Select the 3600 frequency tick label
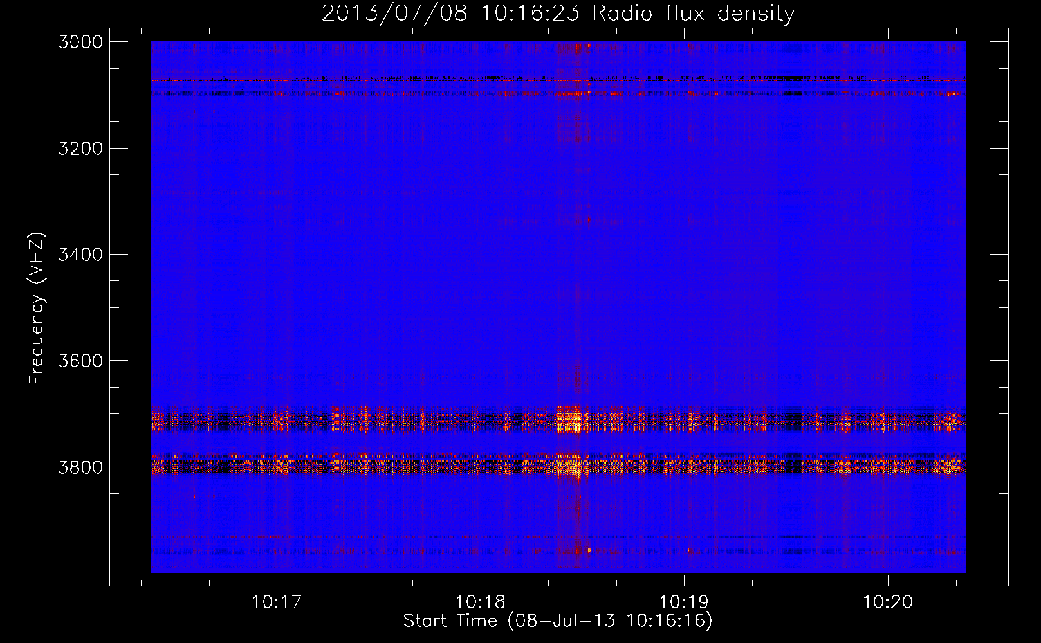Screen dimensions: 1041x643 [80, 361]
